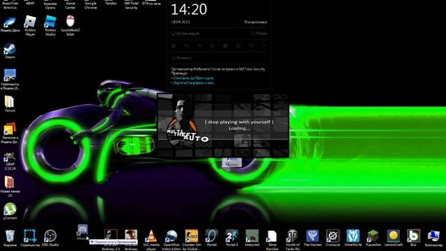Click the 18.04.2021 date text

pyautogui.click(x=180, y=22)
